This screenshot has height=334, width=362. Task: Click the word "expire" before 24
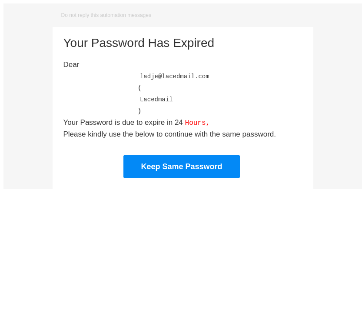[x=155, y=123]
